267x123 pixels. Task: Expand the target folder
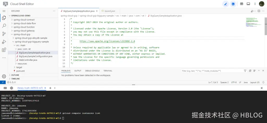point(33,67)
